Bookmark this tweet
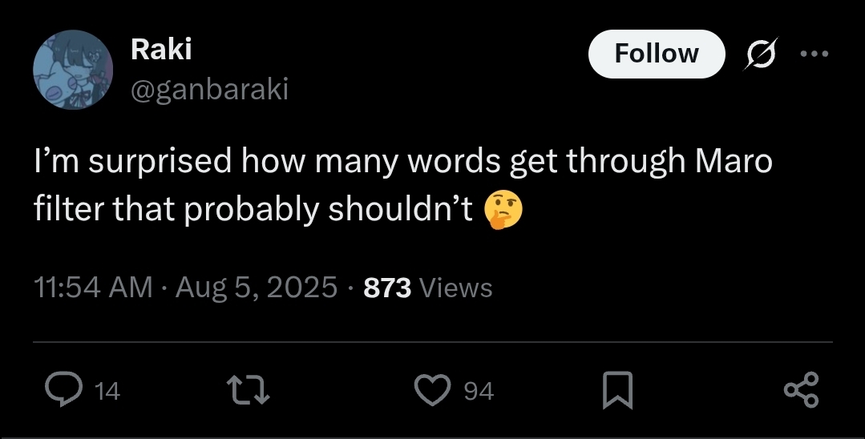Image resolution: width=865 pixels, height=439 pixels. (618, 390)
